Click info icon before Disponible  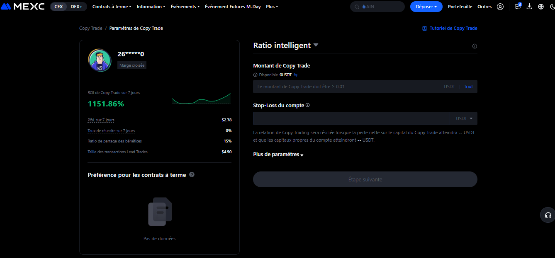[x=255, y=75]
